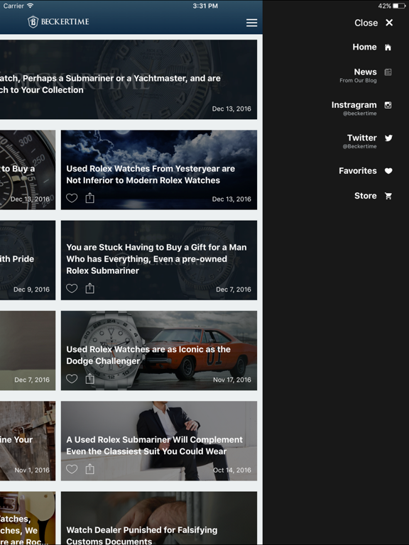Open Instragram in the side menu
Viewport: 409px width, 545px height.
(x=354, y=105)
